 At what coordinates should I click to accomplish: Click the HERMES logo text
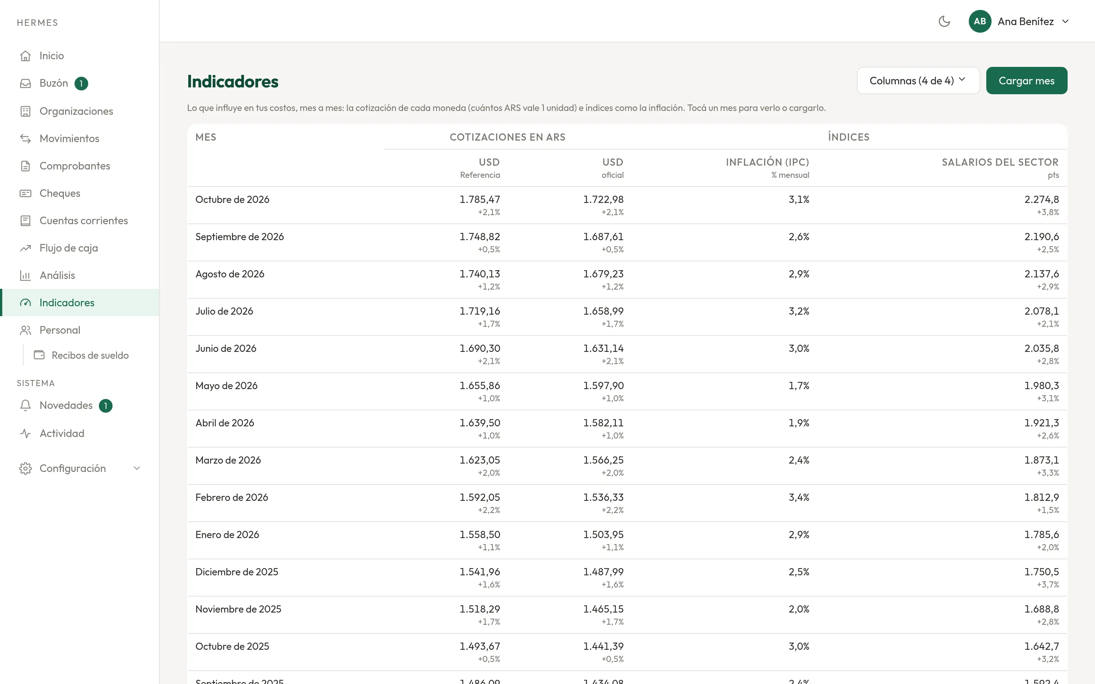click(37, 23)
